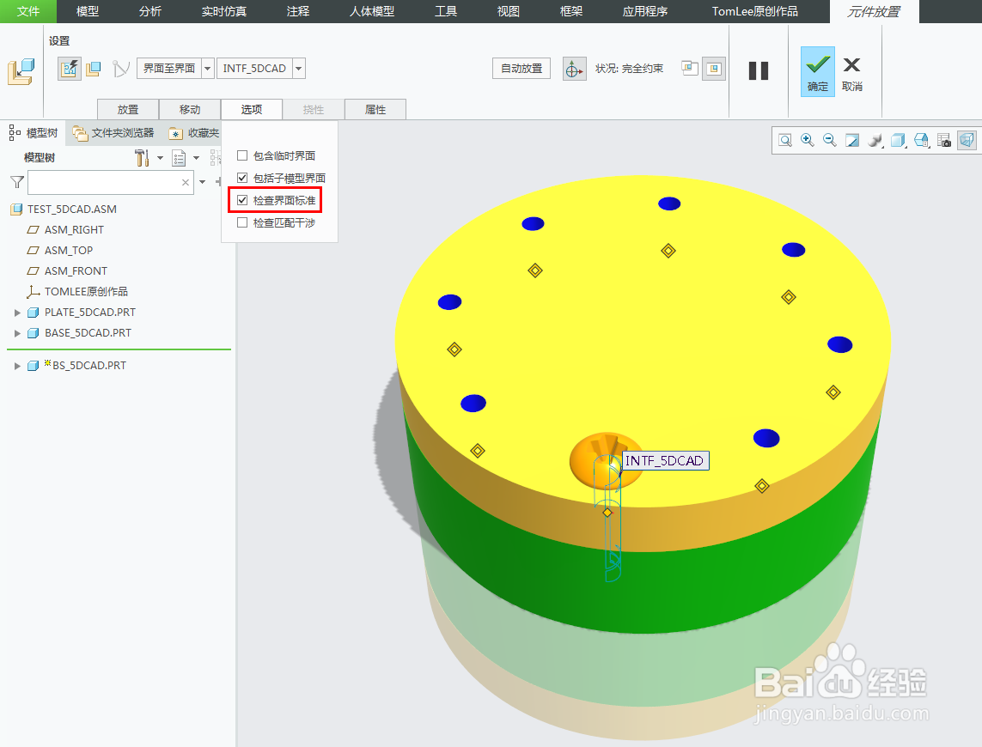Image resolution: width=982 pixels, height=747 pixels.
Task: Expand BS_5DCAD.PRT node
Action: coord(17,366)
